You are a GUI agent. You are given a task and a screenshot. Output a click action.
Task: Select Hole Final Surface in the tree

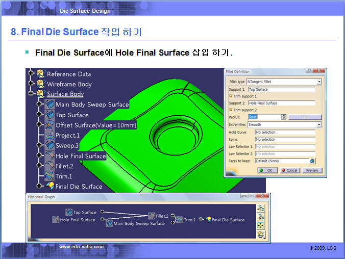click(80, 156)
